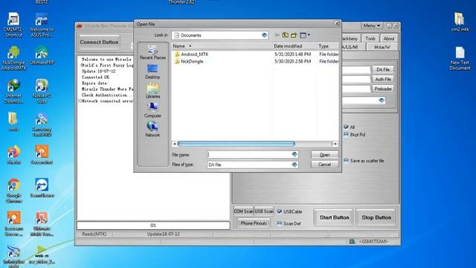476x268 pixels.
Task: Click the Open button in the dialog
Action: pos(324,155)
